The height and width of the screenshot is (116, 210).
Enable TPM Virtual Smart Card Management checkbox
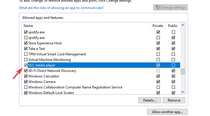(26, 54)
